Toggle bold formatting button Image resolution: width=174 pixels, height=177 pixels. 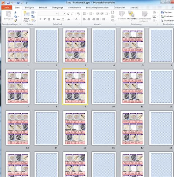click(x=40, y=19)
